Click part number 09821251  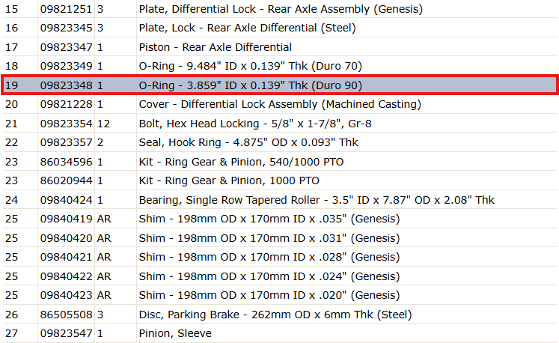point(66,9)
